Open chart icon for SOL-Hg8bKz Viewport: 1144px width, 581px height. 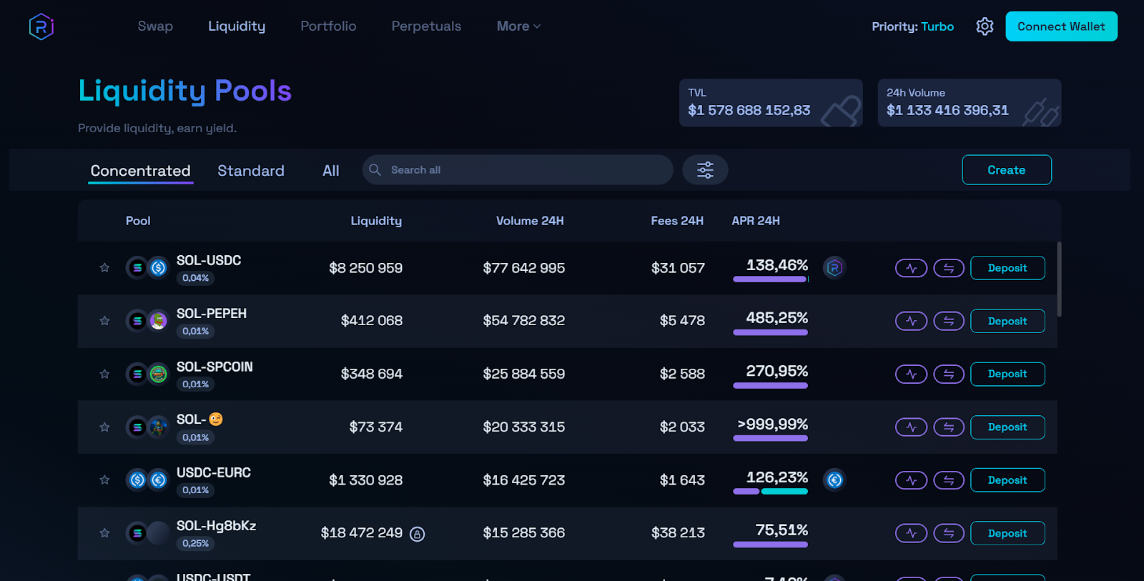(x=911, y=533)
